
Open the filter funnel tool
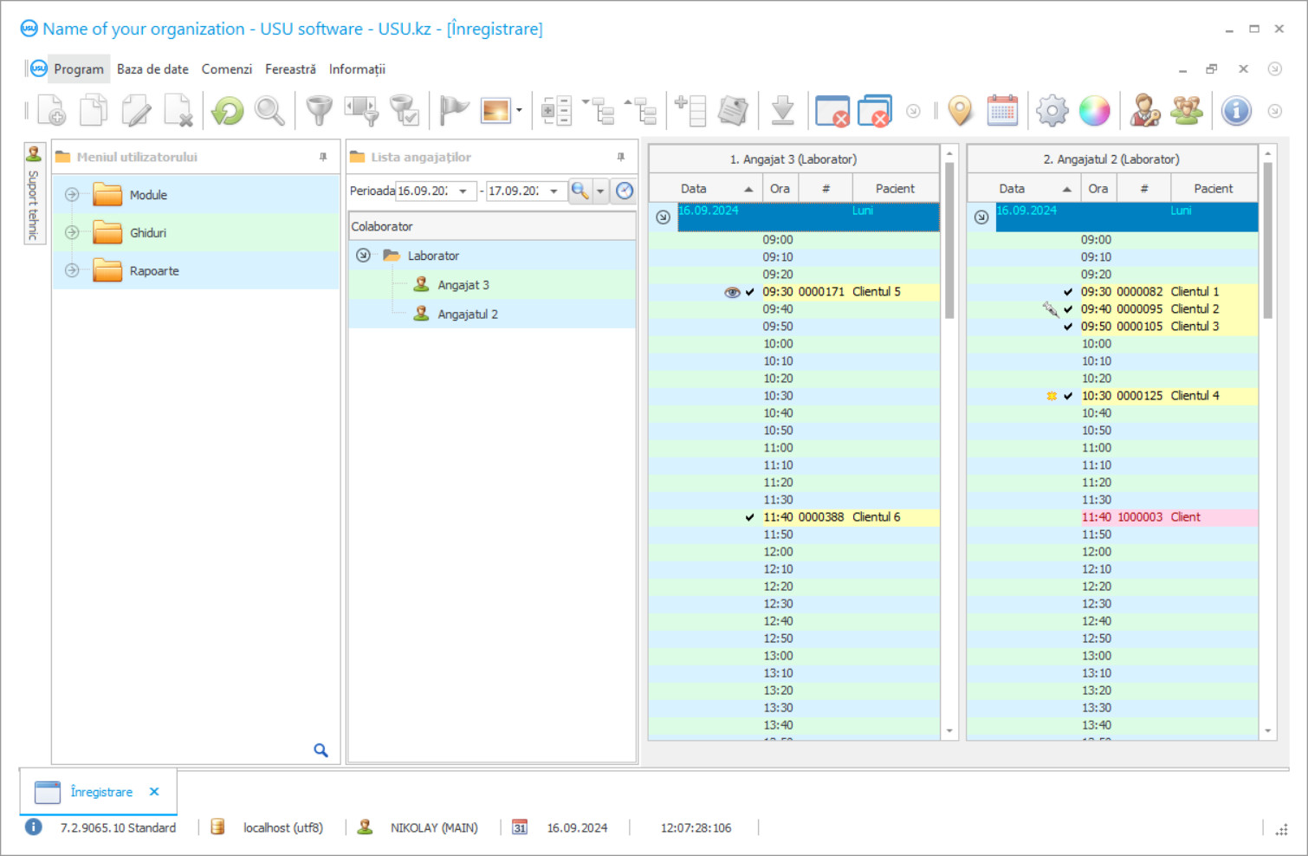318,110
